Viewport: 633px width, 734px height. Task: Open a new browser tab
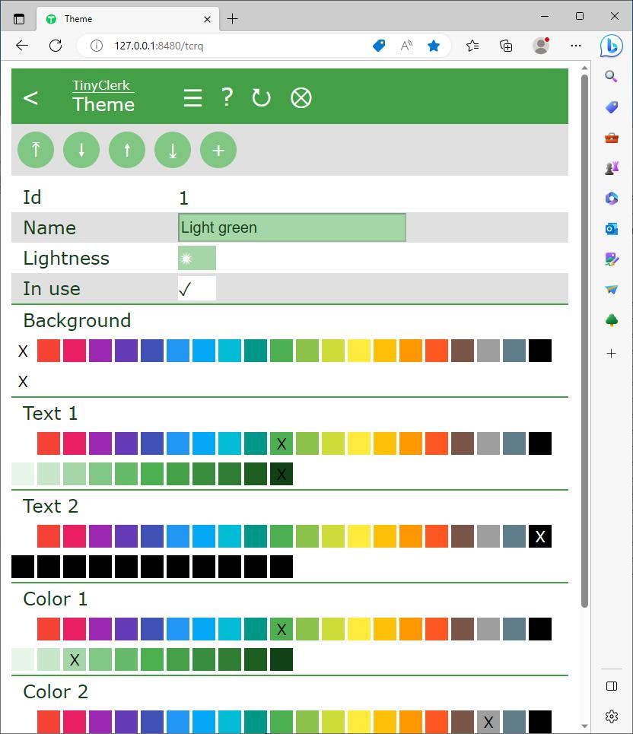point(233,19)
